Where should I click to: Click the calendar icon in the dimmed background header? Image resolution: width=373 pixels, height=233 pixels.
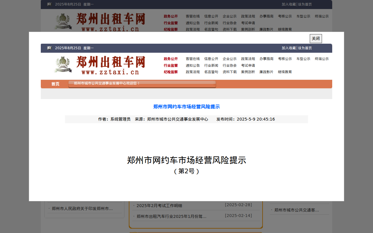(49, 4)
